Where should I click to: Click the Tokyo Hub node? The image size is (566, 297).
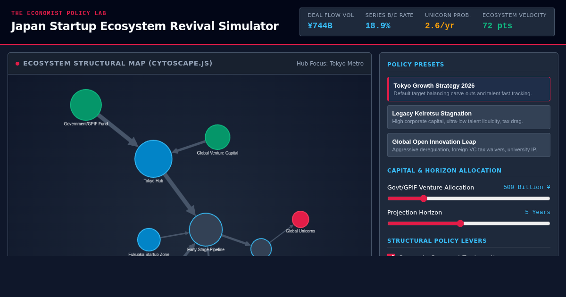coord(153,159)
